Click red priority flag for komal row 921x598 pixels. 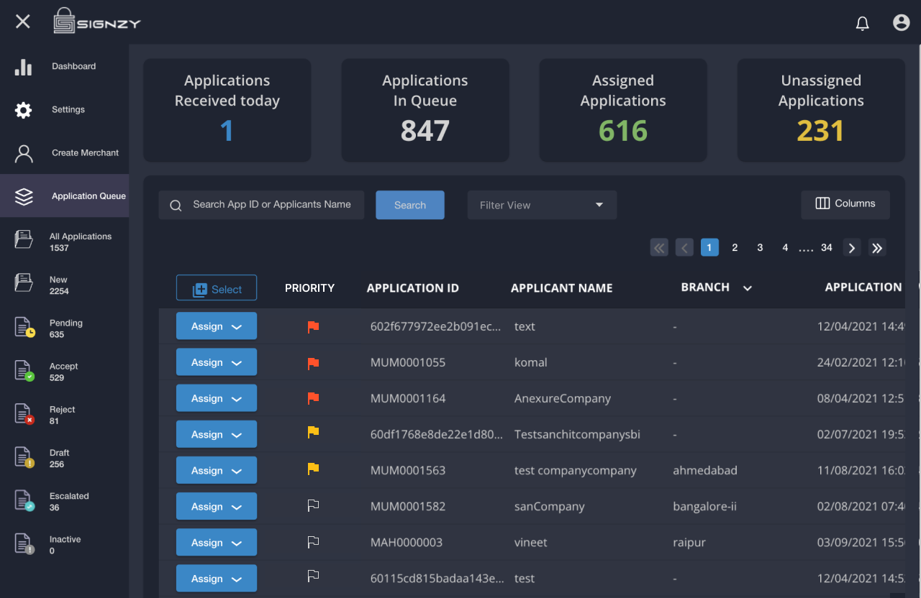click(313, 363)
